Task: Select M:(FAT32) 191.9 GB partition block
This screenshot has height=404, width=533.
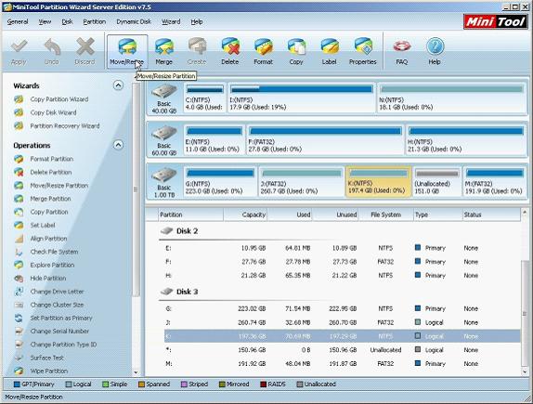Action: 494,182
